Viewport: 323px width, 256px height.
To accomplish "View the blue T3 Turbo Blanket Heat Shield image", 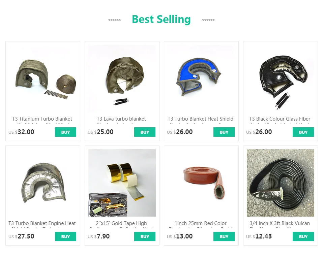I will click(201, 78).
